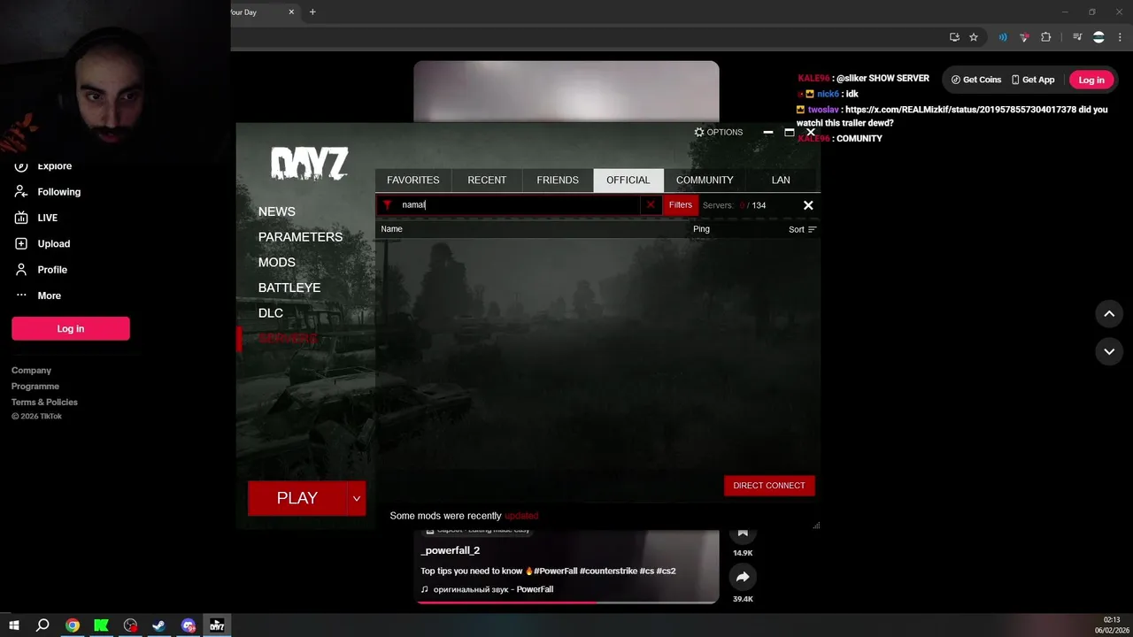
Task: Open the Company footer link
Action: 31,371
